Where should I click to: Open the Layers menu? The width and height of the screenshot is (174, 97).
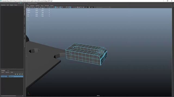coord(3,72)
